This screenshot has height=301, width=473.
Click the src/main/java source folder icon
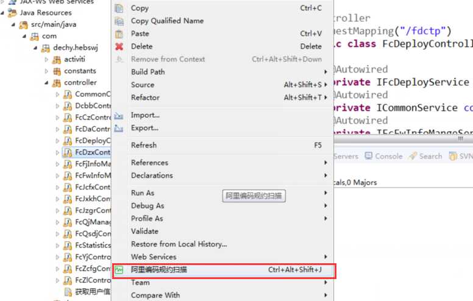coord(23,24)
